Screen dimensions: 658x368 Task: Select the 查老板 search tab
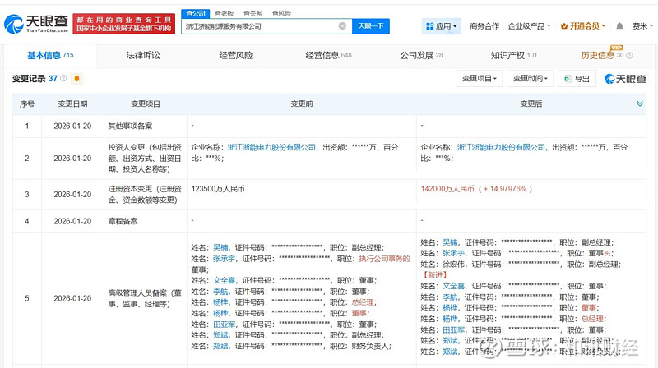coord(223,14)
